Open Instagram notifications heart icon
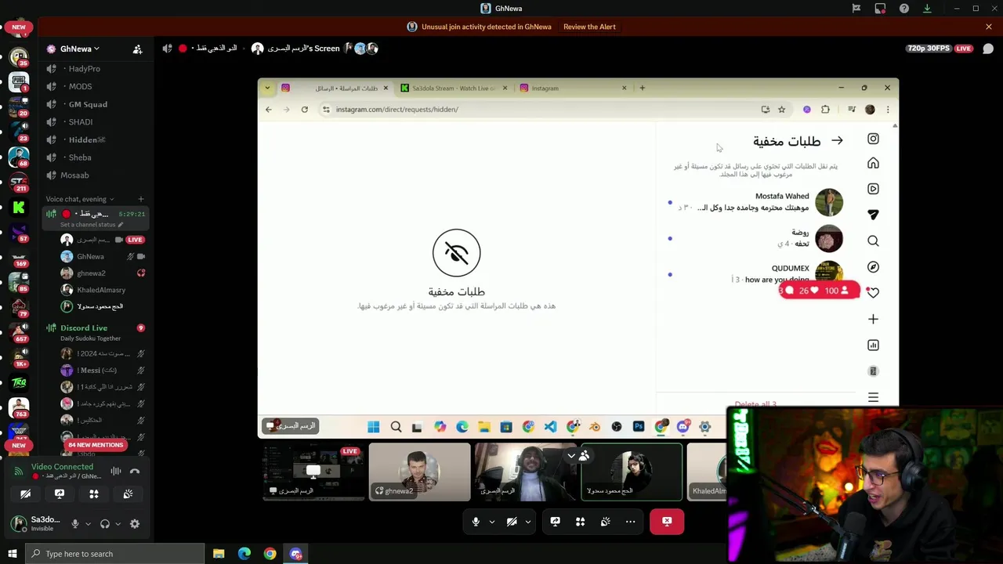 (873, 292)
